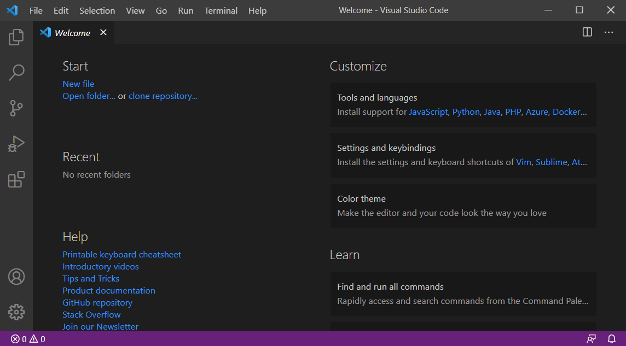Open the Explorer view in activity bar
The image size is (626, 346).
click(16, 37)
